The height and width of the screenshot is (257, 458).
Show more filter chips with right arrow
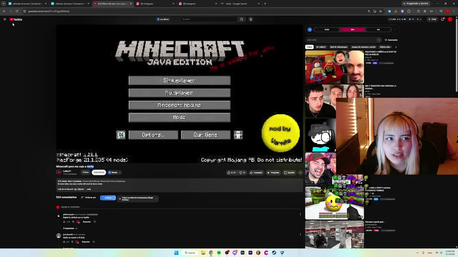click(x=395, y=47)
